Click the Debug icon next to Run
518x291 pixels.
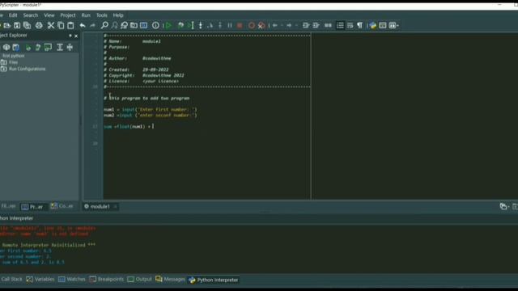[180, 25]
